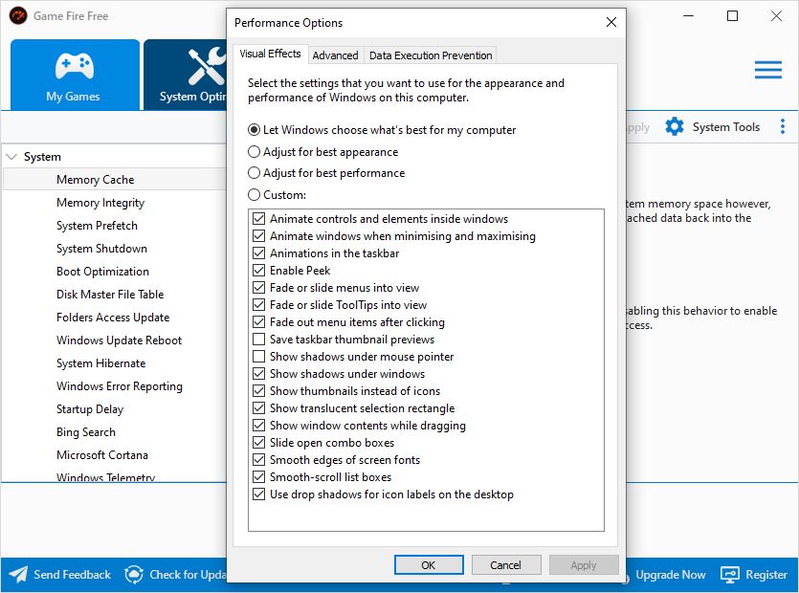Uncheck Fade or slide menus into view
The image size is (799, 593).
coord(259,288)
